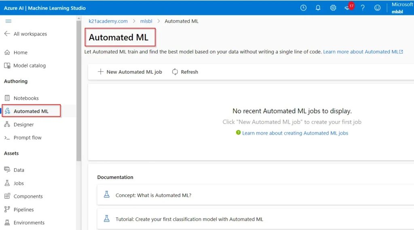
Task: Open the classification model tutorial card
Action: [x=189, y=219]
